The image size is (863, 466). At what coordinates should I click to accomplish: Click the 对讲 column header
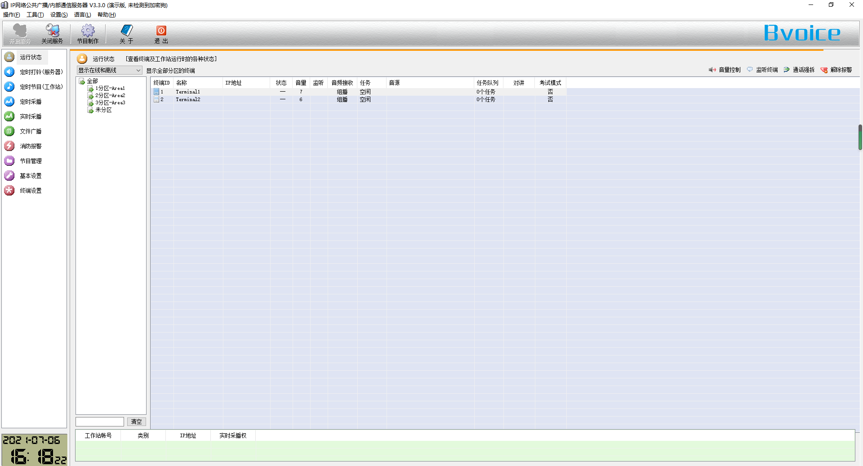pyautogui.click(x=519, y=83)
